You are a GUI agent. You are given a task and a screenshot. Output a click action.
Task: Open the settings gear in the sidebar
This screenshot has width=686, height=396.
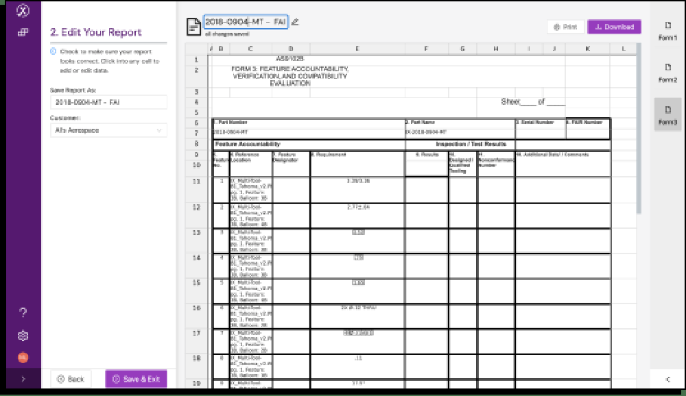pos(23,335)
